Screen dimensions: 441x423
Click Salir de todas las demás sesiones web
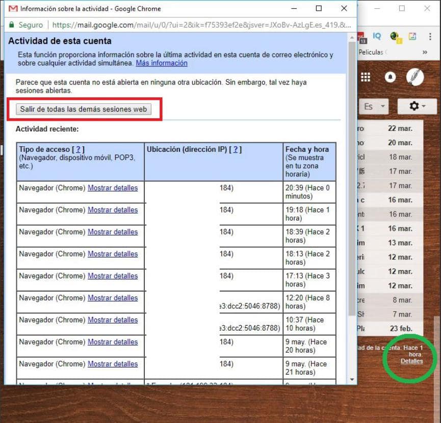[x=83, y=109]
